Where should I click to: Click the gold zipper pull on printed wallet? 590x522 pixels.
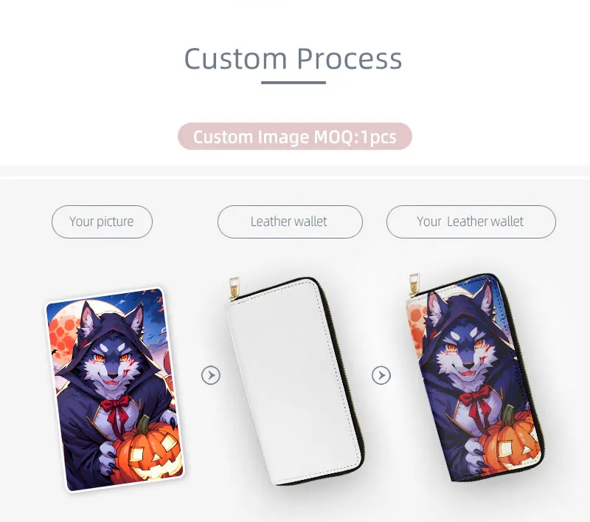[x=414, y=284]
